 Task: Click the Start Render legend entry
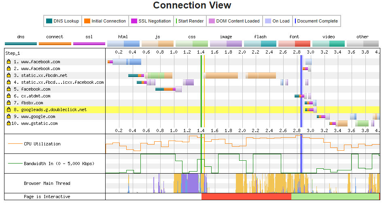click(190, 21)
